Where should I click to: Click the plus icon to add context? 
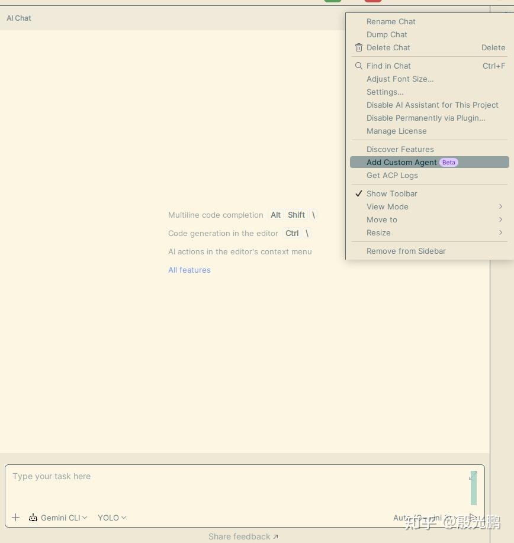(15, 518)
